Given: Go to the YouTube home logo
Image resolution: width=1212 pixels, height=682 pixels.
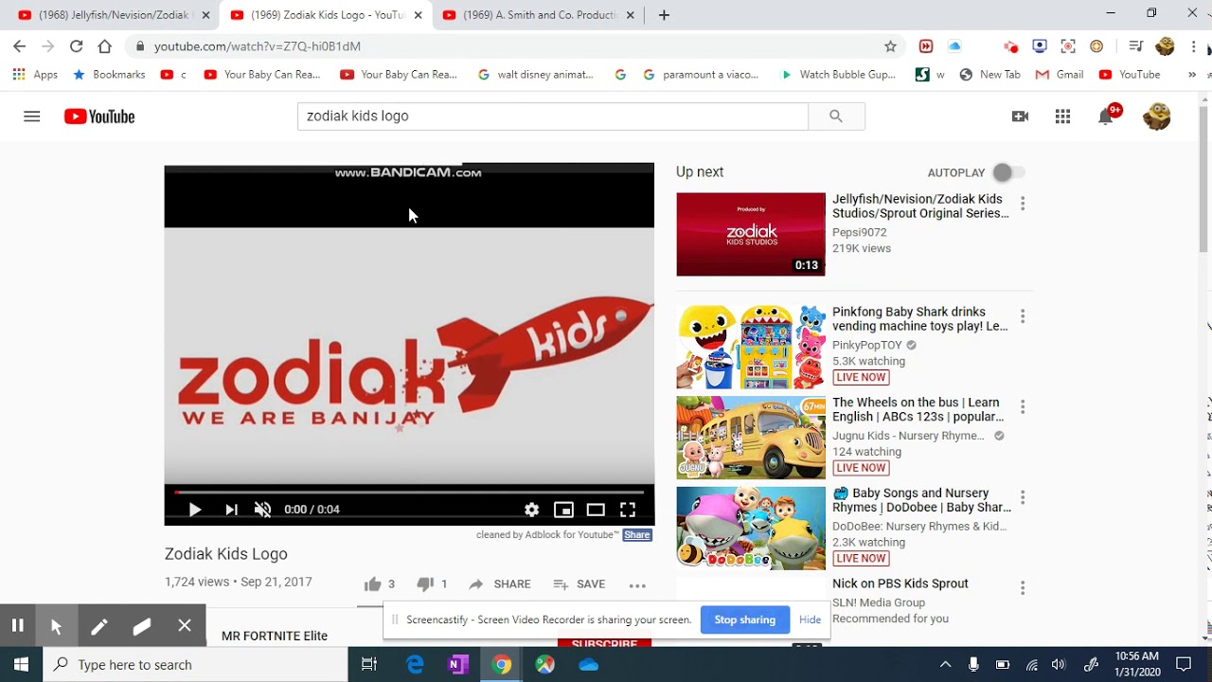Looking at the screenshot, I should click(x=99, y=117).
